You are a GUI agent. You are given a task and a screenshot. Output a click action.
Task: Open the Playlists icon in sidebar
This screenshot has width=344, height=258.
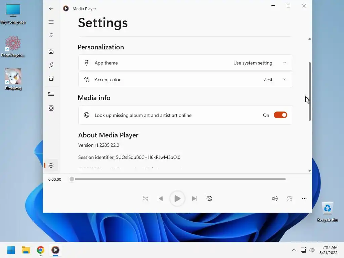[51, 108]
